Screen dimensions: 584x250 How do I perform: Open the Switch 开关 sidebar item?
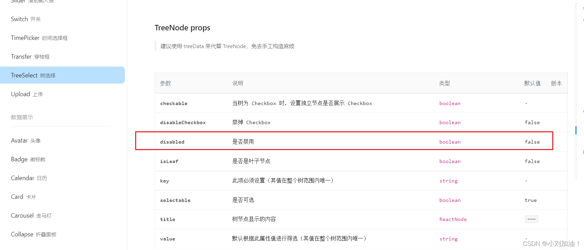pyautogui.click(x=26, y=19)
